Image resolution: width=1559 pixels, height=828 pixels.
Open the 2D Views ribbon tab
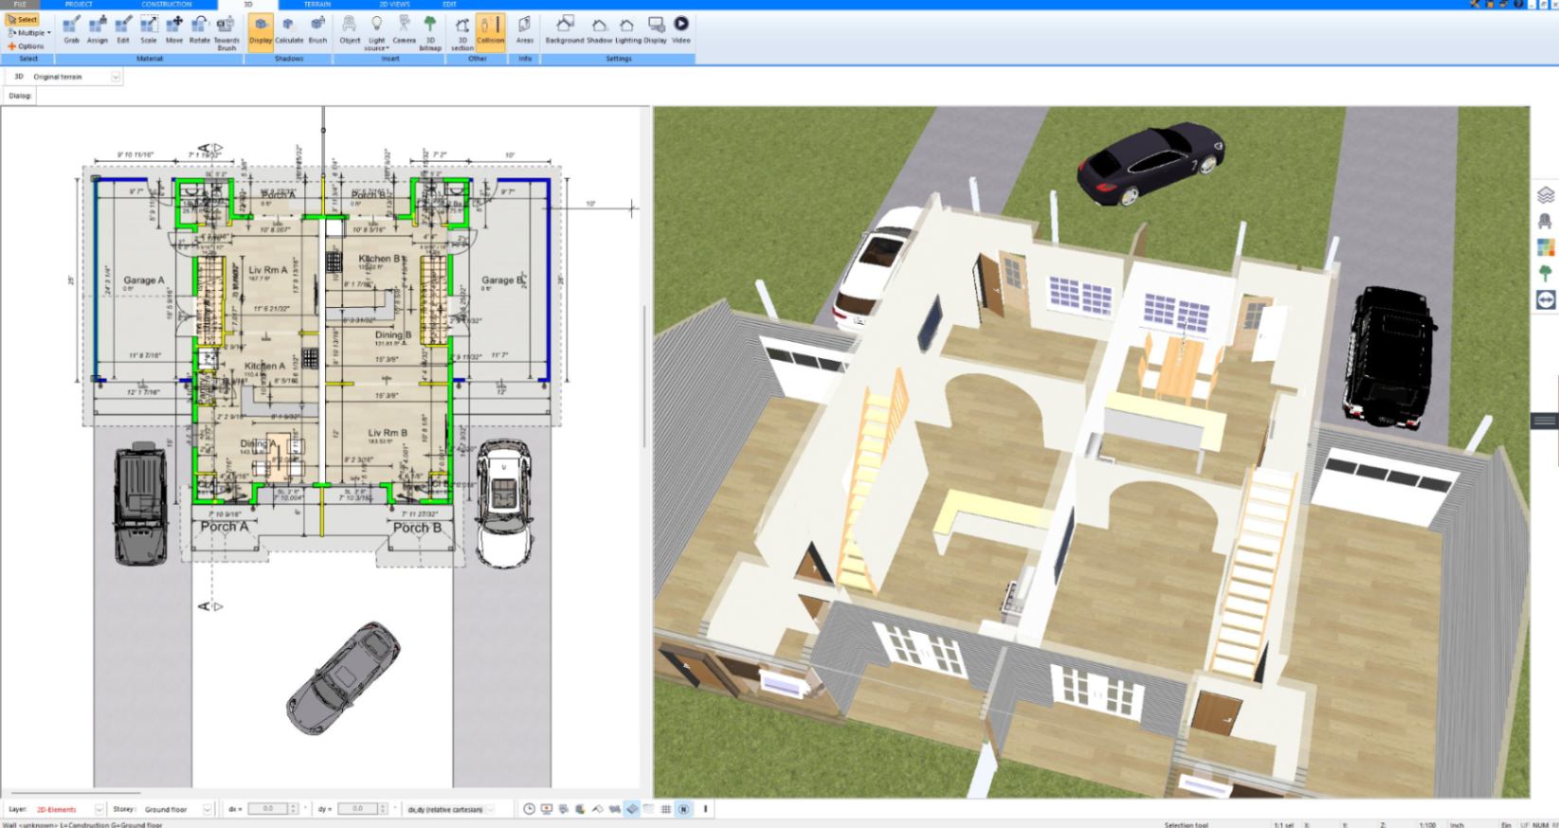394,5
